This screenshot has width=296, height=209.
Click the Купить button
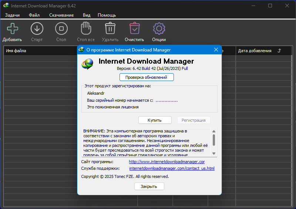pyautogui.click(x=155, y=120)
